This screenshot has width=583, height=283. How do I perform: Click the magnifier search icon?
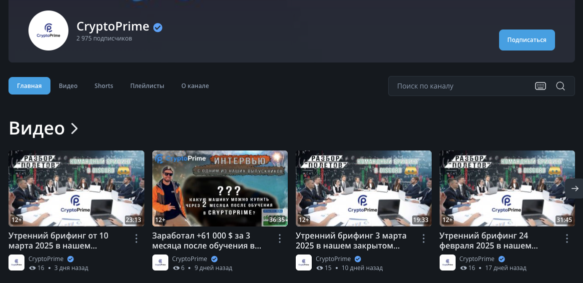tap(561, 86)
